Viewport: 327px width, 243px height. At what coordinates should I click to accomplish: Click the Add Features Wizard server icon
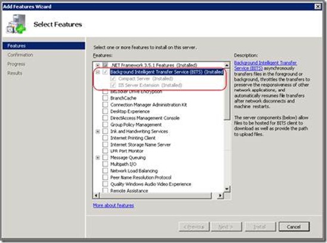tap(17, 24)
